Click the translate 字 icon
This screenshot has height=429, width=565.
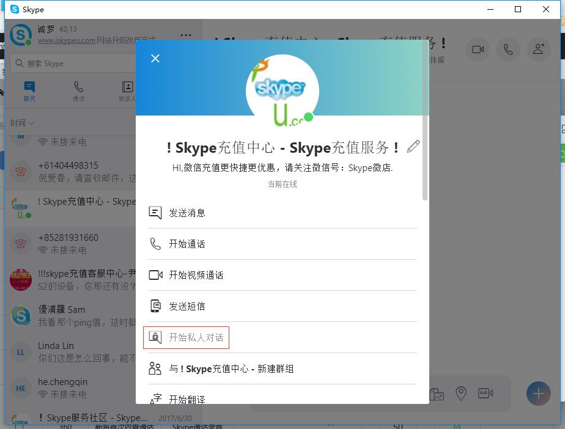pyautogui.click(x=156, y=398)
